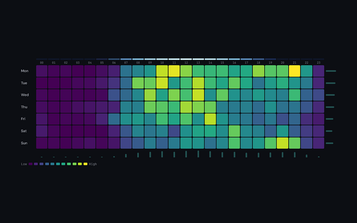The height and width of the screenshot is (223, 357).
Task: Click the Fri row label
Action: coord(23,119)
